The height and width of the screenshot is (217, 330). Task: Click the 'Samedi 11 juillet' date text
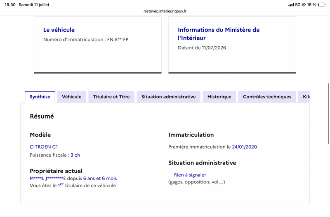tap(34, 5)
